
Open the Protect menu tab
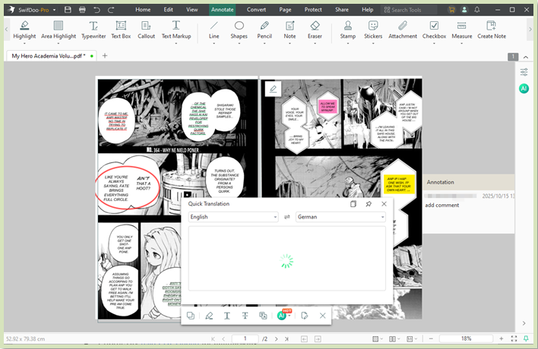[x=312, y=9]
